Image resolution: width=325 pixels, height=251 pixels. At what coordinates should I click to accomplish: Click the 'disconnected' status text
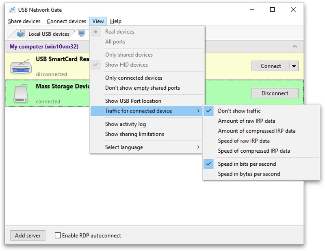click(x=52, y=74)
